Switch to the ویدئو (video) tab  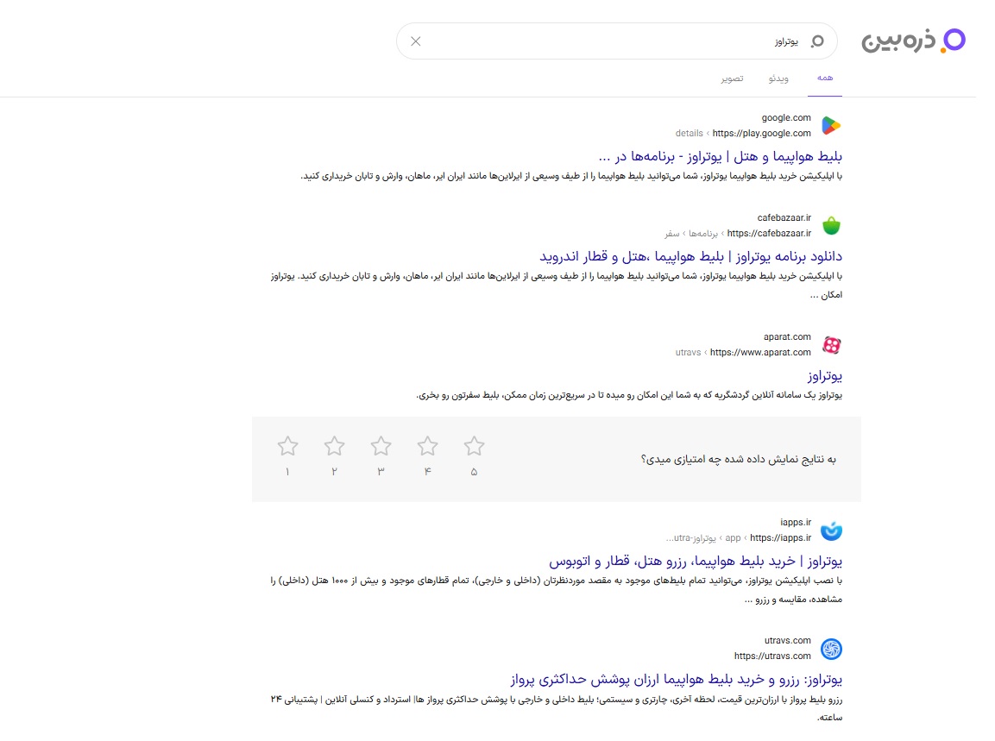(778, 78)
